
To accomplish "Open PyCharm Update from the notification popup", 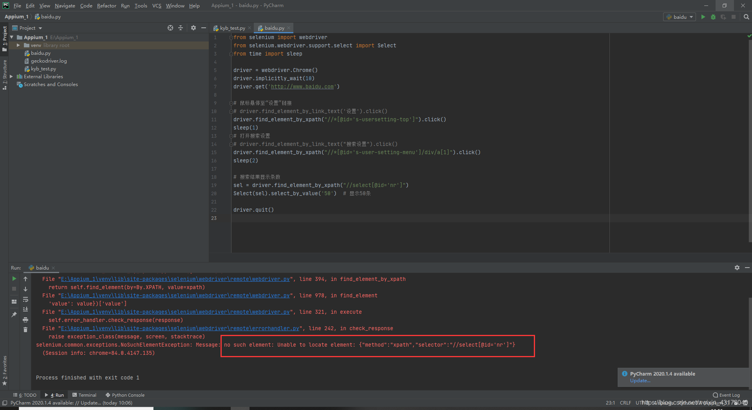I will click(x=640, y=380).
